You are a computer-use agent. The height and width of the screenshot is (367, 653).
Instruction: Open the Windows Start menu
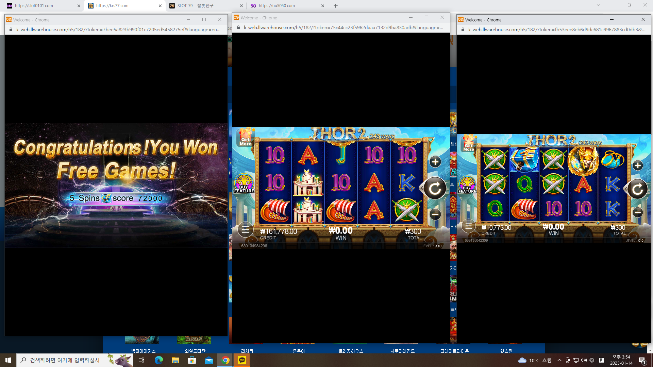click(8, 360)
